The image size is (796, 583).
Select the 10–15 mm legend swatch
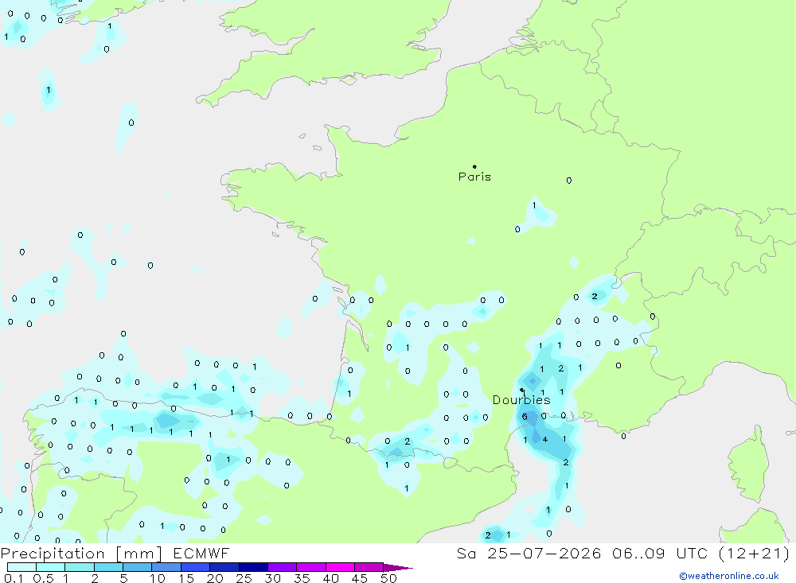click(x=166, y=567)
